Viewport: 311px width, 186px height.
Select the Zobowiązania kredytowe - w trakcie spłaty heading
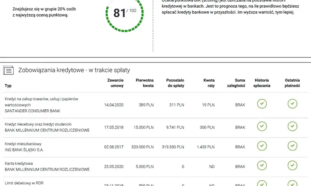tap(74, 70)
